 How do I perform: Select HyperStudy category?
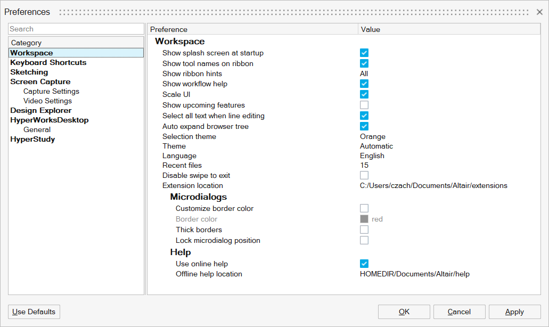(32, 140)
